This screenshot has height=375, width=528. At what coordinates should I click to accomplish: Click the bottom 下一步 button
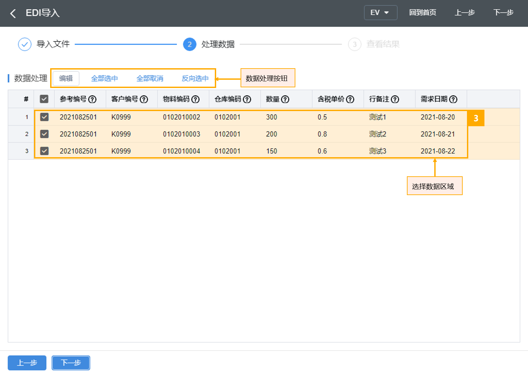click(x=71, y=363)
